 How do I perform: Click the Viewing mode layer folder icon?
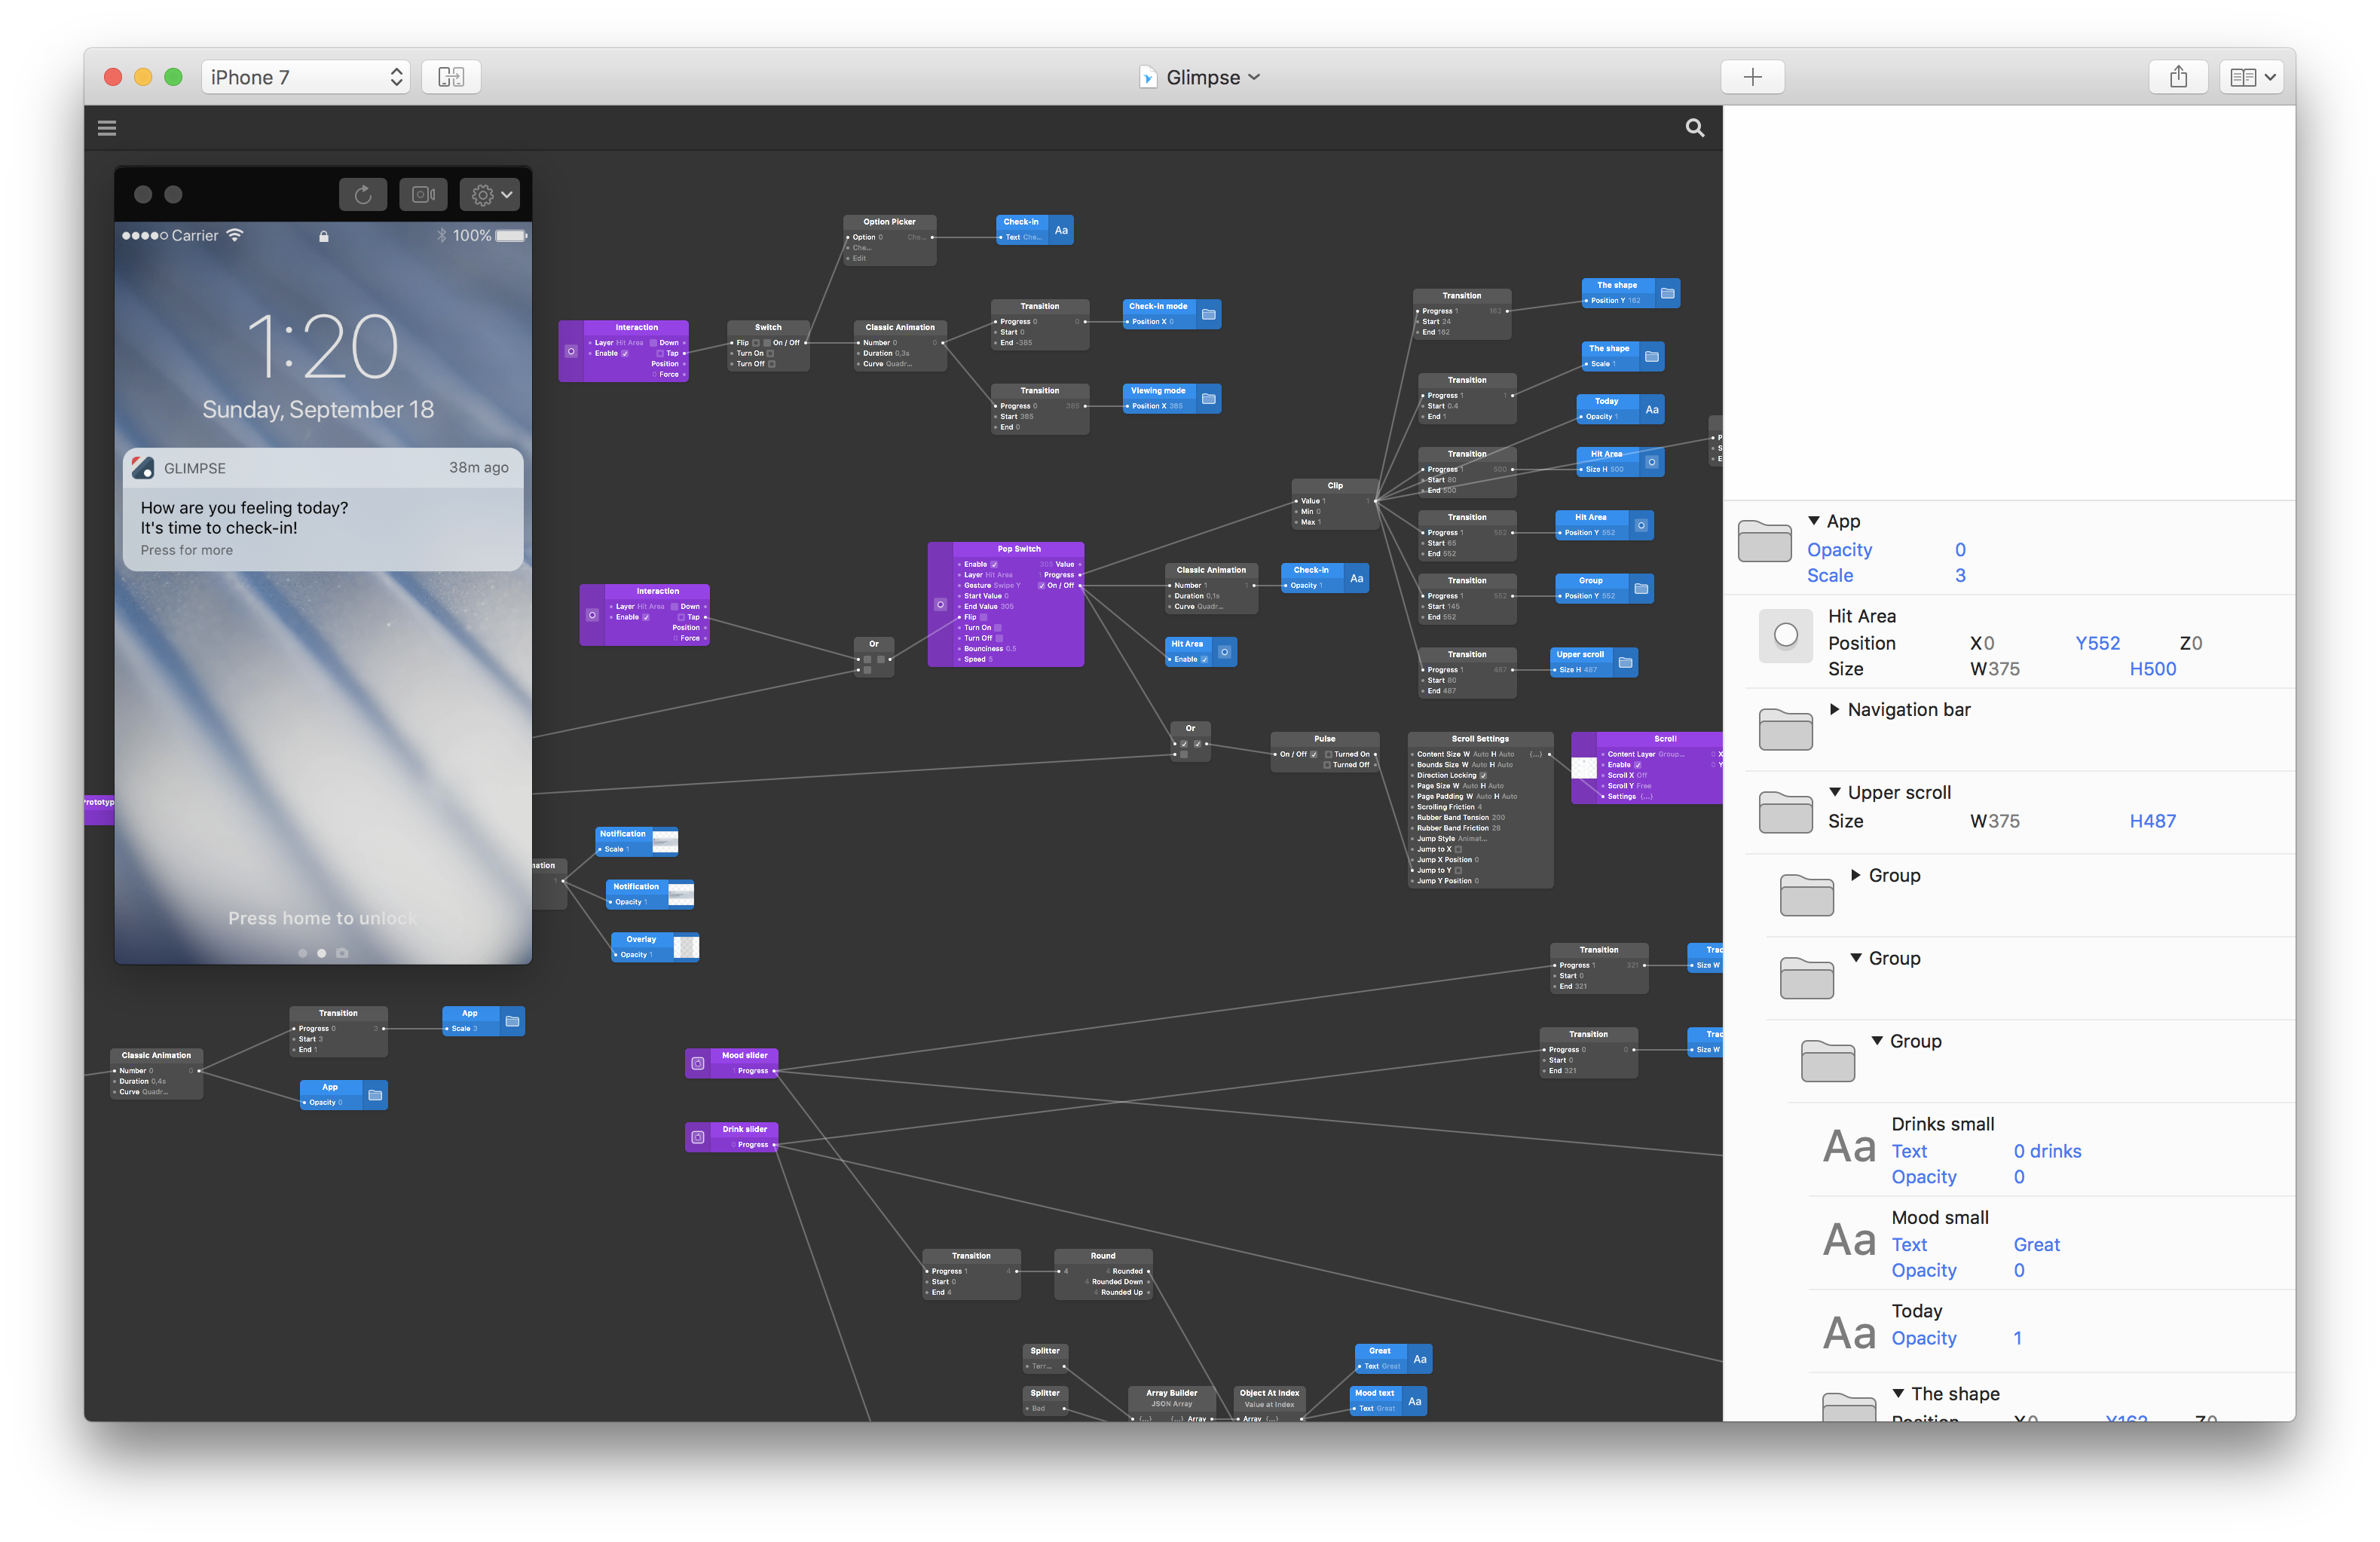click(x=1208, y=399)
